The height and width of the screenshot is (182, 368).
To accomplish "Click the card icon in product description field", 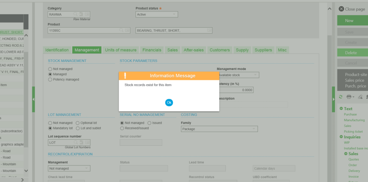I will [x=209, y=31].
